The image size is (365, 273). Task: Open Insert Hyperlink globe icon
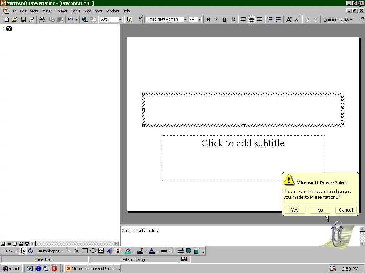point(85,20)
